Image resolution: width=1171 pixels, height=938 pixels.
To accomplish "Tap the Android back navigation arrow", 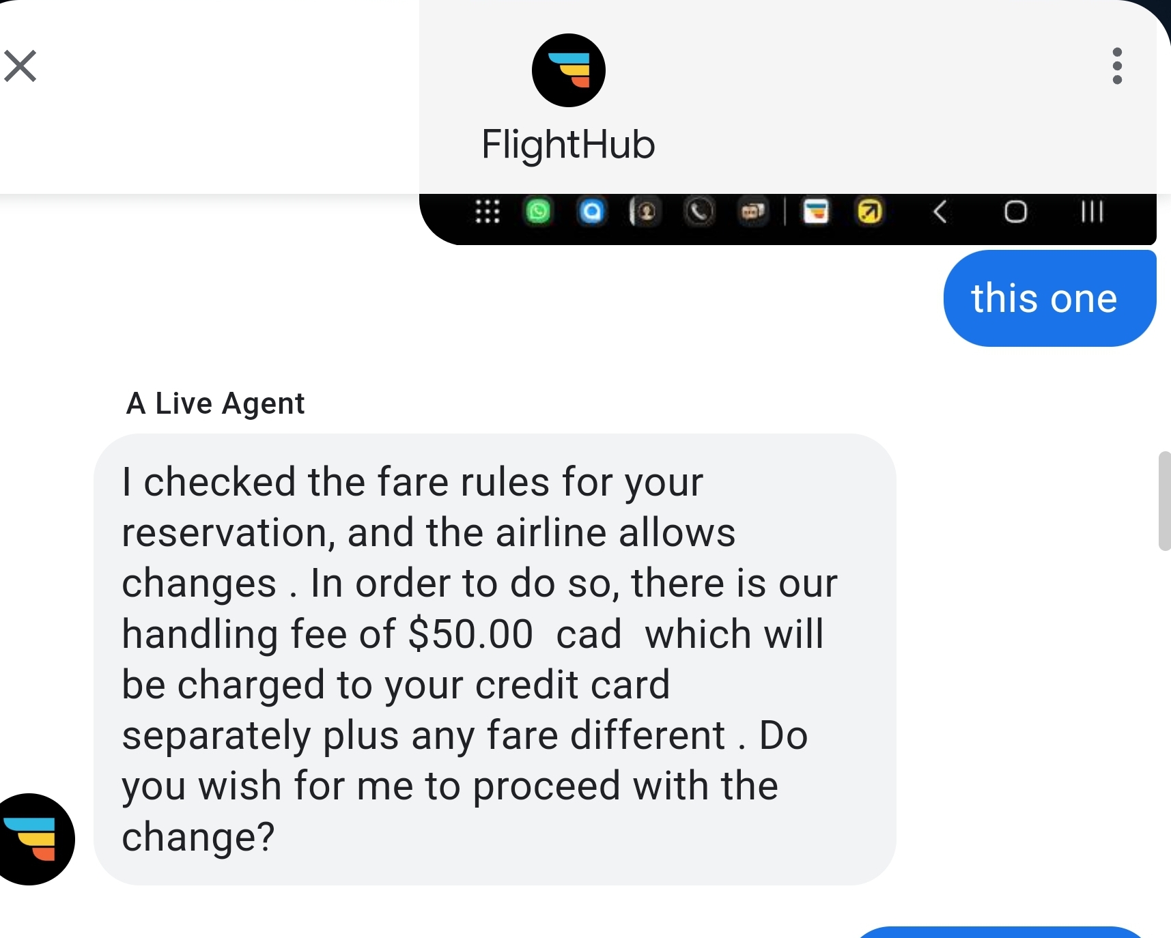I will tap(940, 212).
